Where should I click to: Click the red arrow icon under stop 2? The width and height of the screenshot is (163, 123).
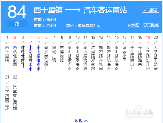[x=15, y=42]
